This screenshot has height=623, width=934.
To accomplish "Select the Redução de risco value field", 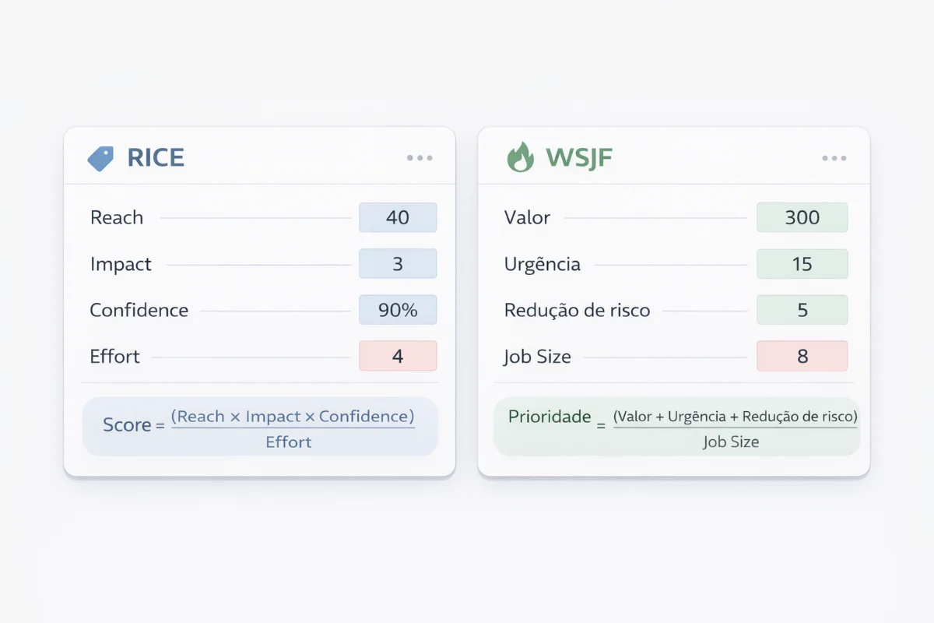I will (802, 310).
